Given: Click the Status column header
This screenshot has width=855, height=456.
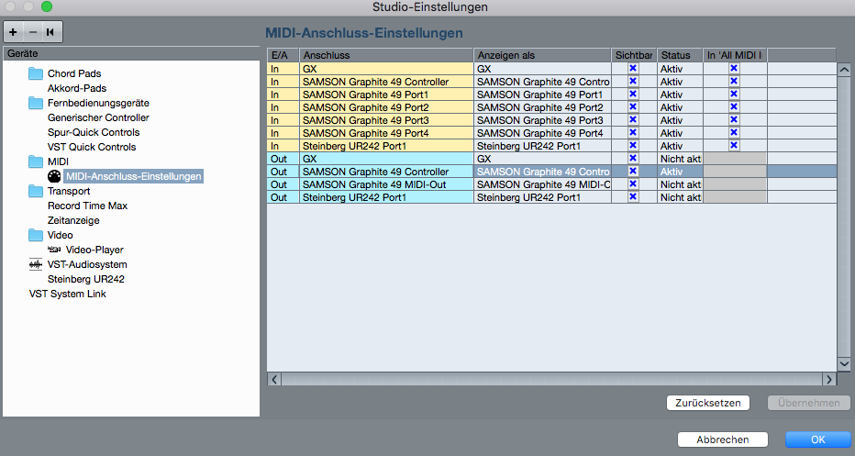Looking at the screenshot, I should [680, 55].
